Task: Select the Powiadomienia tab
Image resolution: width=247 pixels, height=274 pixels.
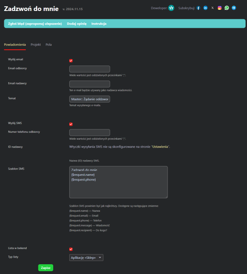Action: 15,45
